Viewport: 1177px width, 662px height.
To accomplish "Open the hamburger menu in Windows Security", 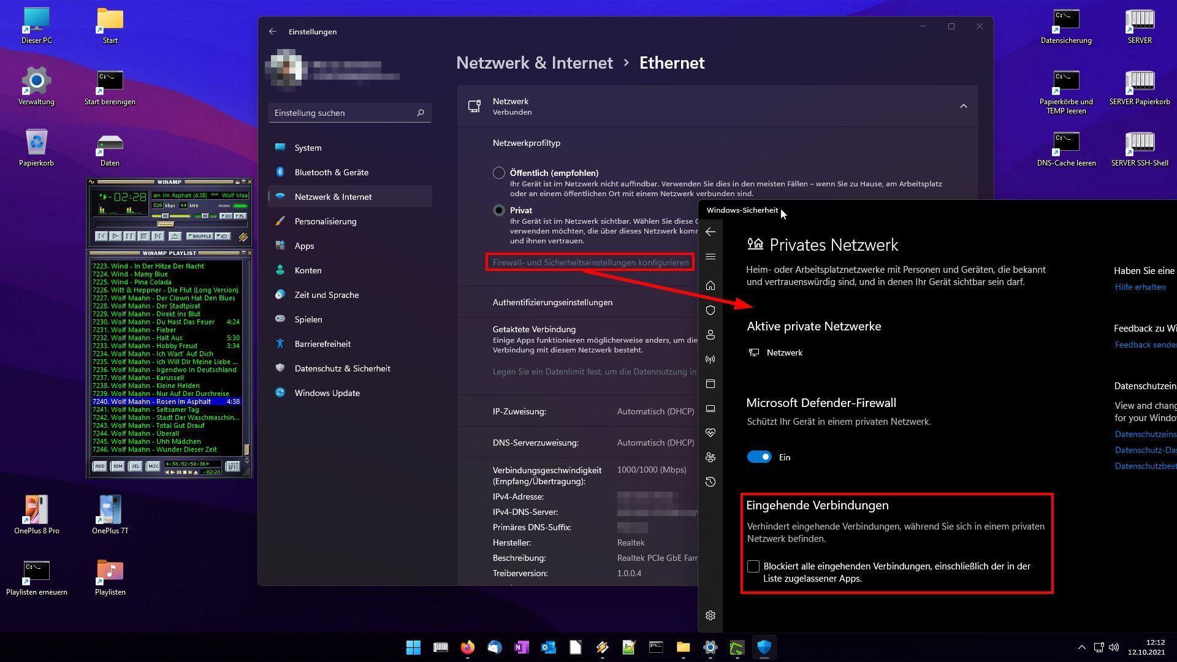I will click(710, 257).
